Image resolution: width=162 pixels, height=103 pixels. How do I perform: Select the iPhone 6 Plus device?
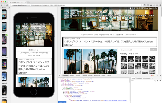pos(4,52)
